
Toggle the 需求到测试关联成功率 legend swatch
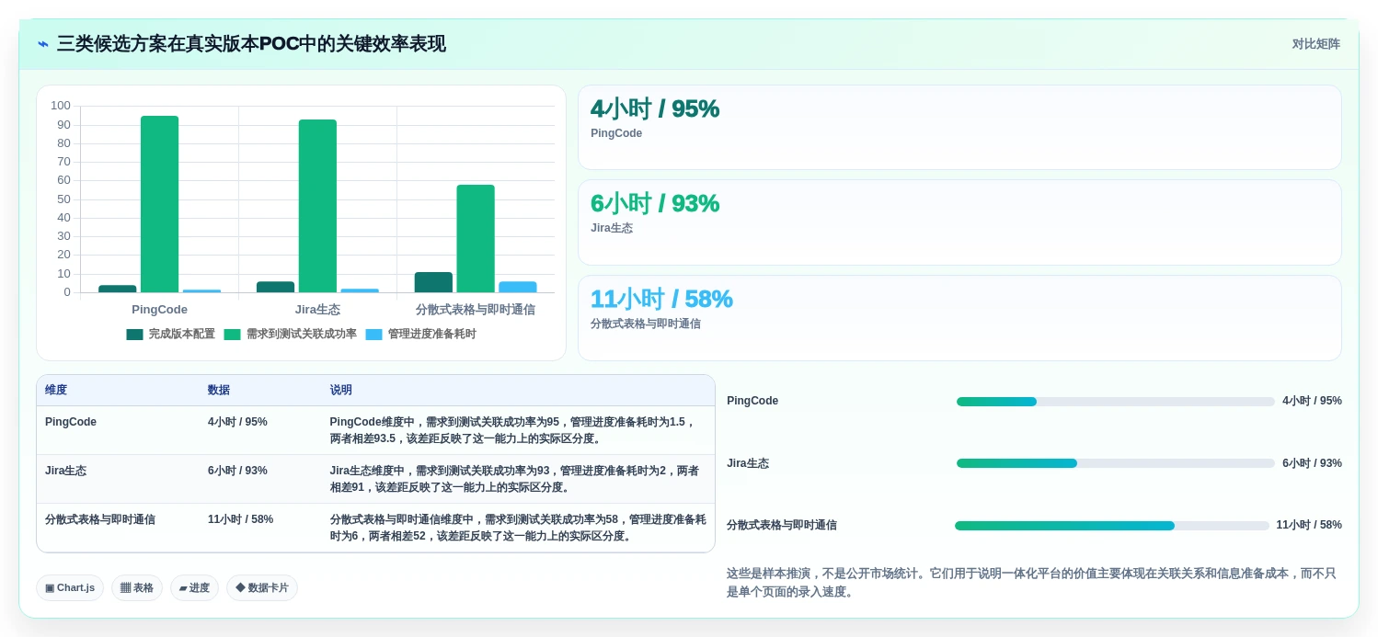(x=232, y=335)
